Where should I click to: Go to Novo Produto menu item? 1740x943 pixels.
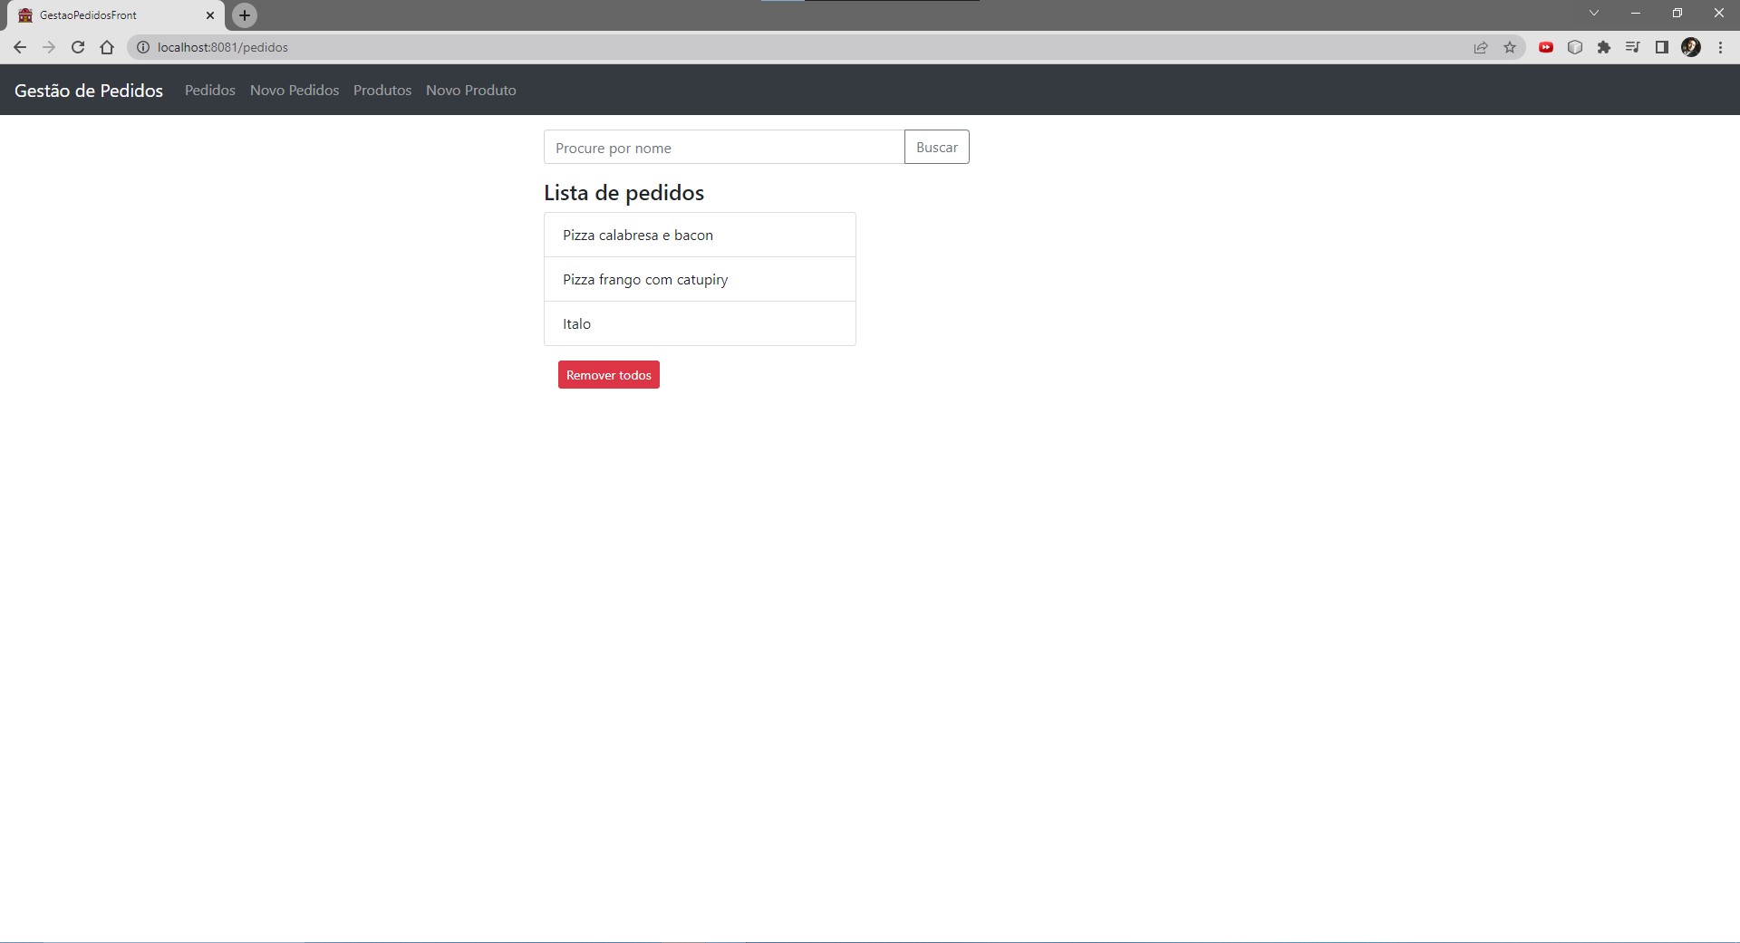pyautogui.click(x=470, y=90)
